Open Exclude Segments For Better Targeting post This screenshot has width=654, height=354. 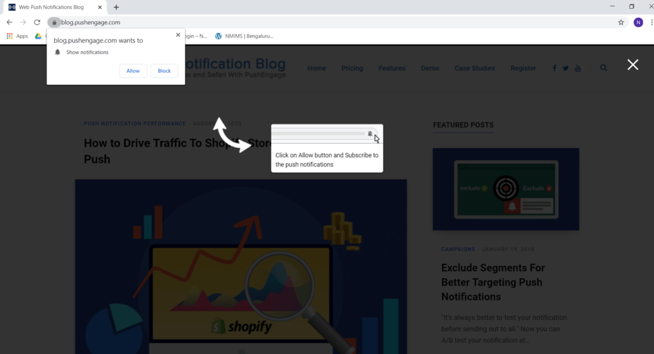493,282
